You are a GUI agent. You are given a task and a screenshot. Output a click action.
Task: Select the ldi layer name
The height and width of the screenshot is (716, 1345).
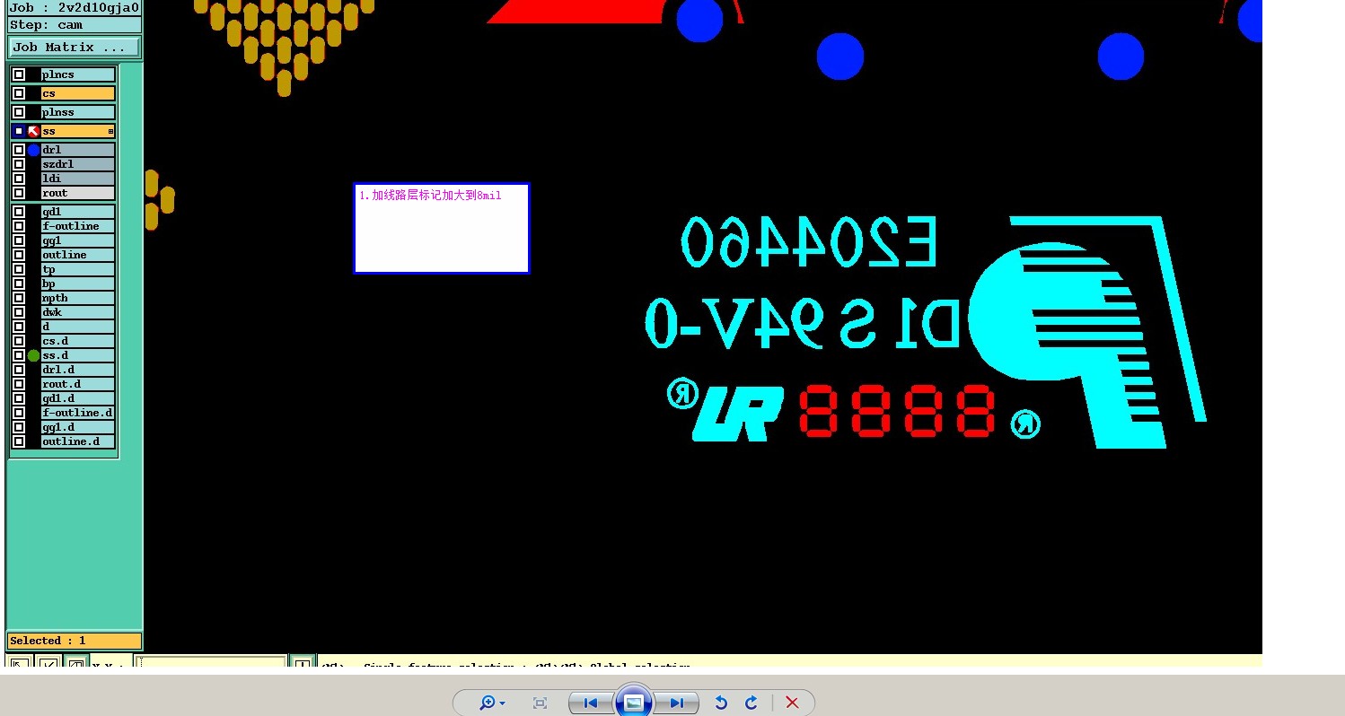click(78, 179)
